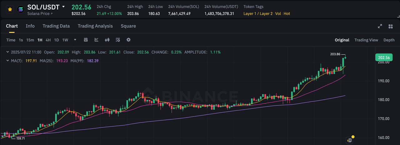
Task: Open the news note icon near bottom right
Action: click(350, 140)
